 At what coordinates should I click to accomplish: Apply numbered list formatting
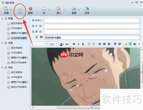click(89, 44)
